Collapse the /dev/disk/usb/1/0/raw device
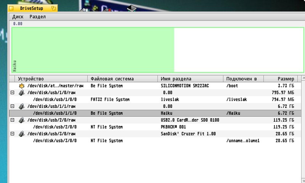 [12, 93]
